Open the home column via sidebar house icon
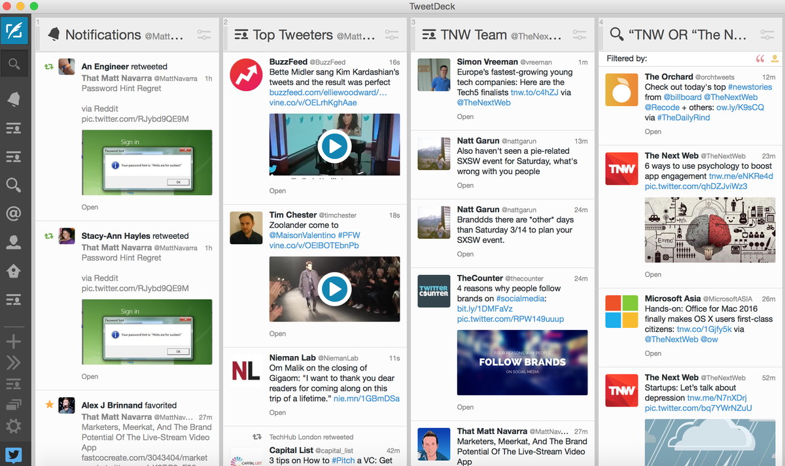The image size is (785, 466). 14,270
